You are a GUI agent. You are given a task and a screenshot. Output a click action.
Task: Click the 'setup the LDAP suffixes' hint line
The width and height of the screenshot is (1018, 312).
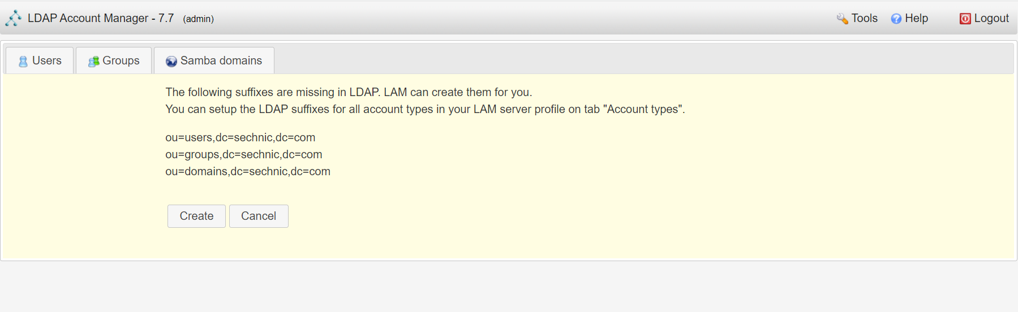(x=425, y=109)
